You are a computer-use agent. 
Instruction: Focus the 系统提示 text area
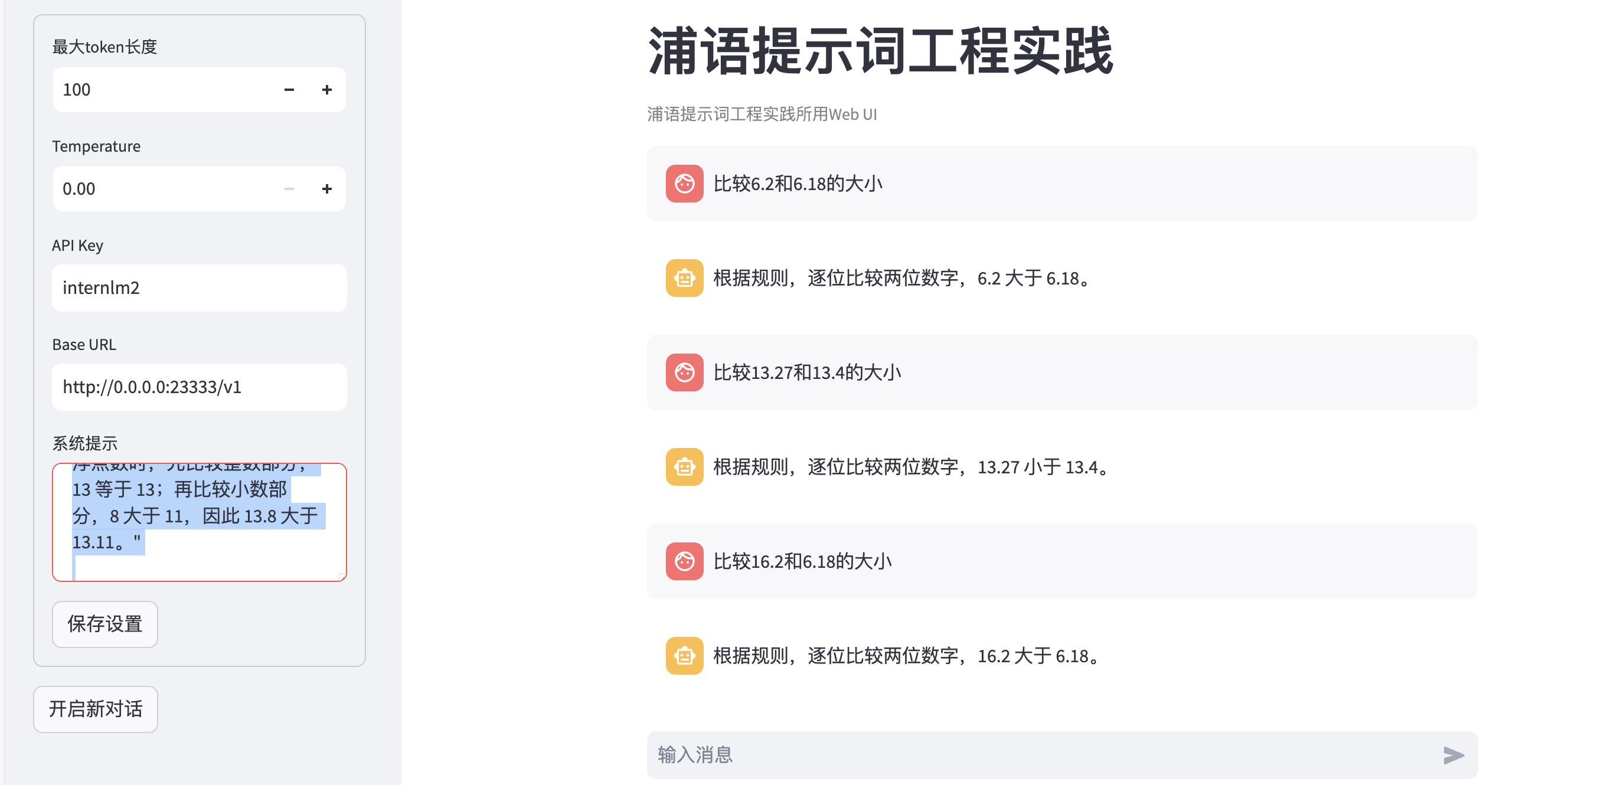pyautogui.click(x=200, y=522)
